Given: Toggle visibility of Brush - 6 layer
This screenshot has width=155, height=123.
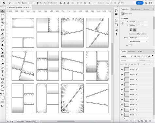Looking at the screenshot, I should [122, 90].
